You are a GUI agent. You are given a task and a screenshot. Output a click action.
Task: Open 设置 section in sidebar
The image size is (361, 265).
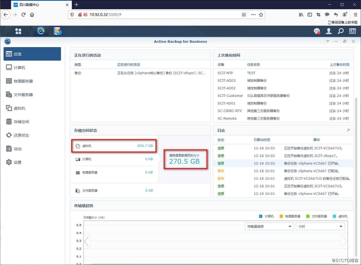point(32,162)
